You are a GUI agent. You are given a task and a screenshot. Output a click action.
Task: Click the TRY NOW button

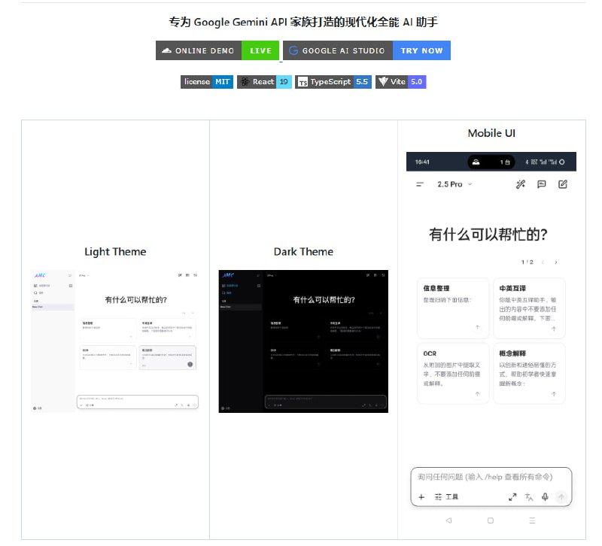pos(421,50)
